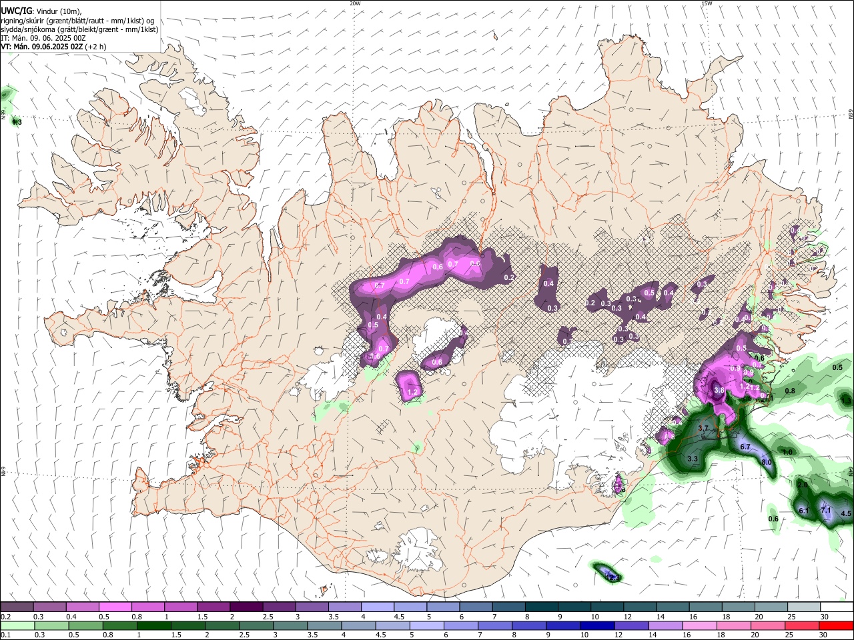Viewport: 854px width, 640px height.
Task: Select the 6.7 value on the lavender rain band
Action: pyautogui.click(x=746, y=447)
